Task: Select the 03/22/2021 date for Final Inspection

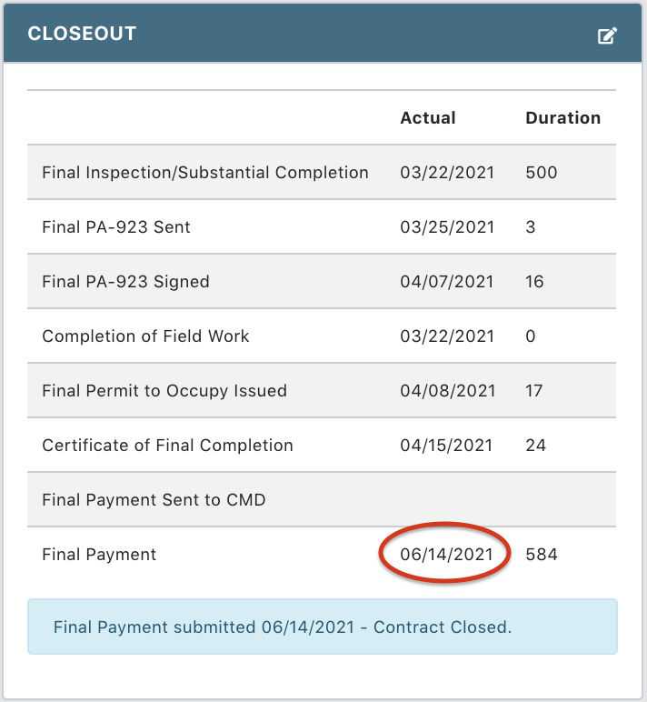Action: coord(447,173)
